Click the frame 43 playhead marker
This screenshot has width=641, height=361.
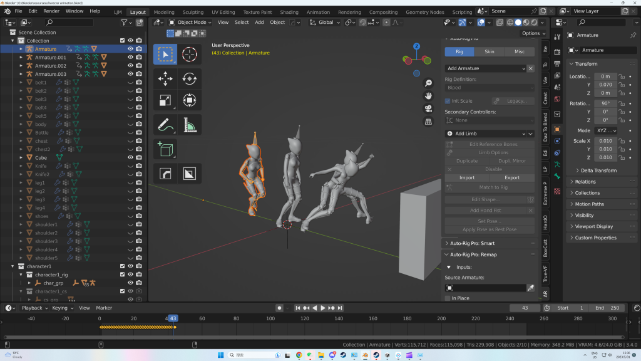tap(173, 318)
